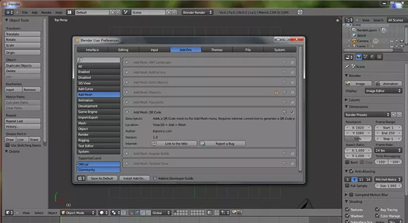Image resolution: width=408 pixels, height=223 pixels.
Task: Click the render Animation button
Action: pos(388,84)
